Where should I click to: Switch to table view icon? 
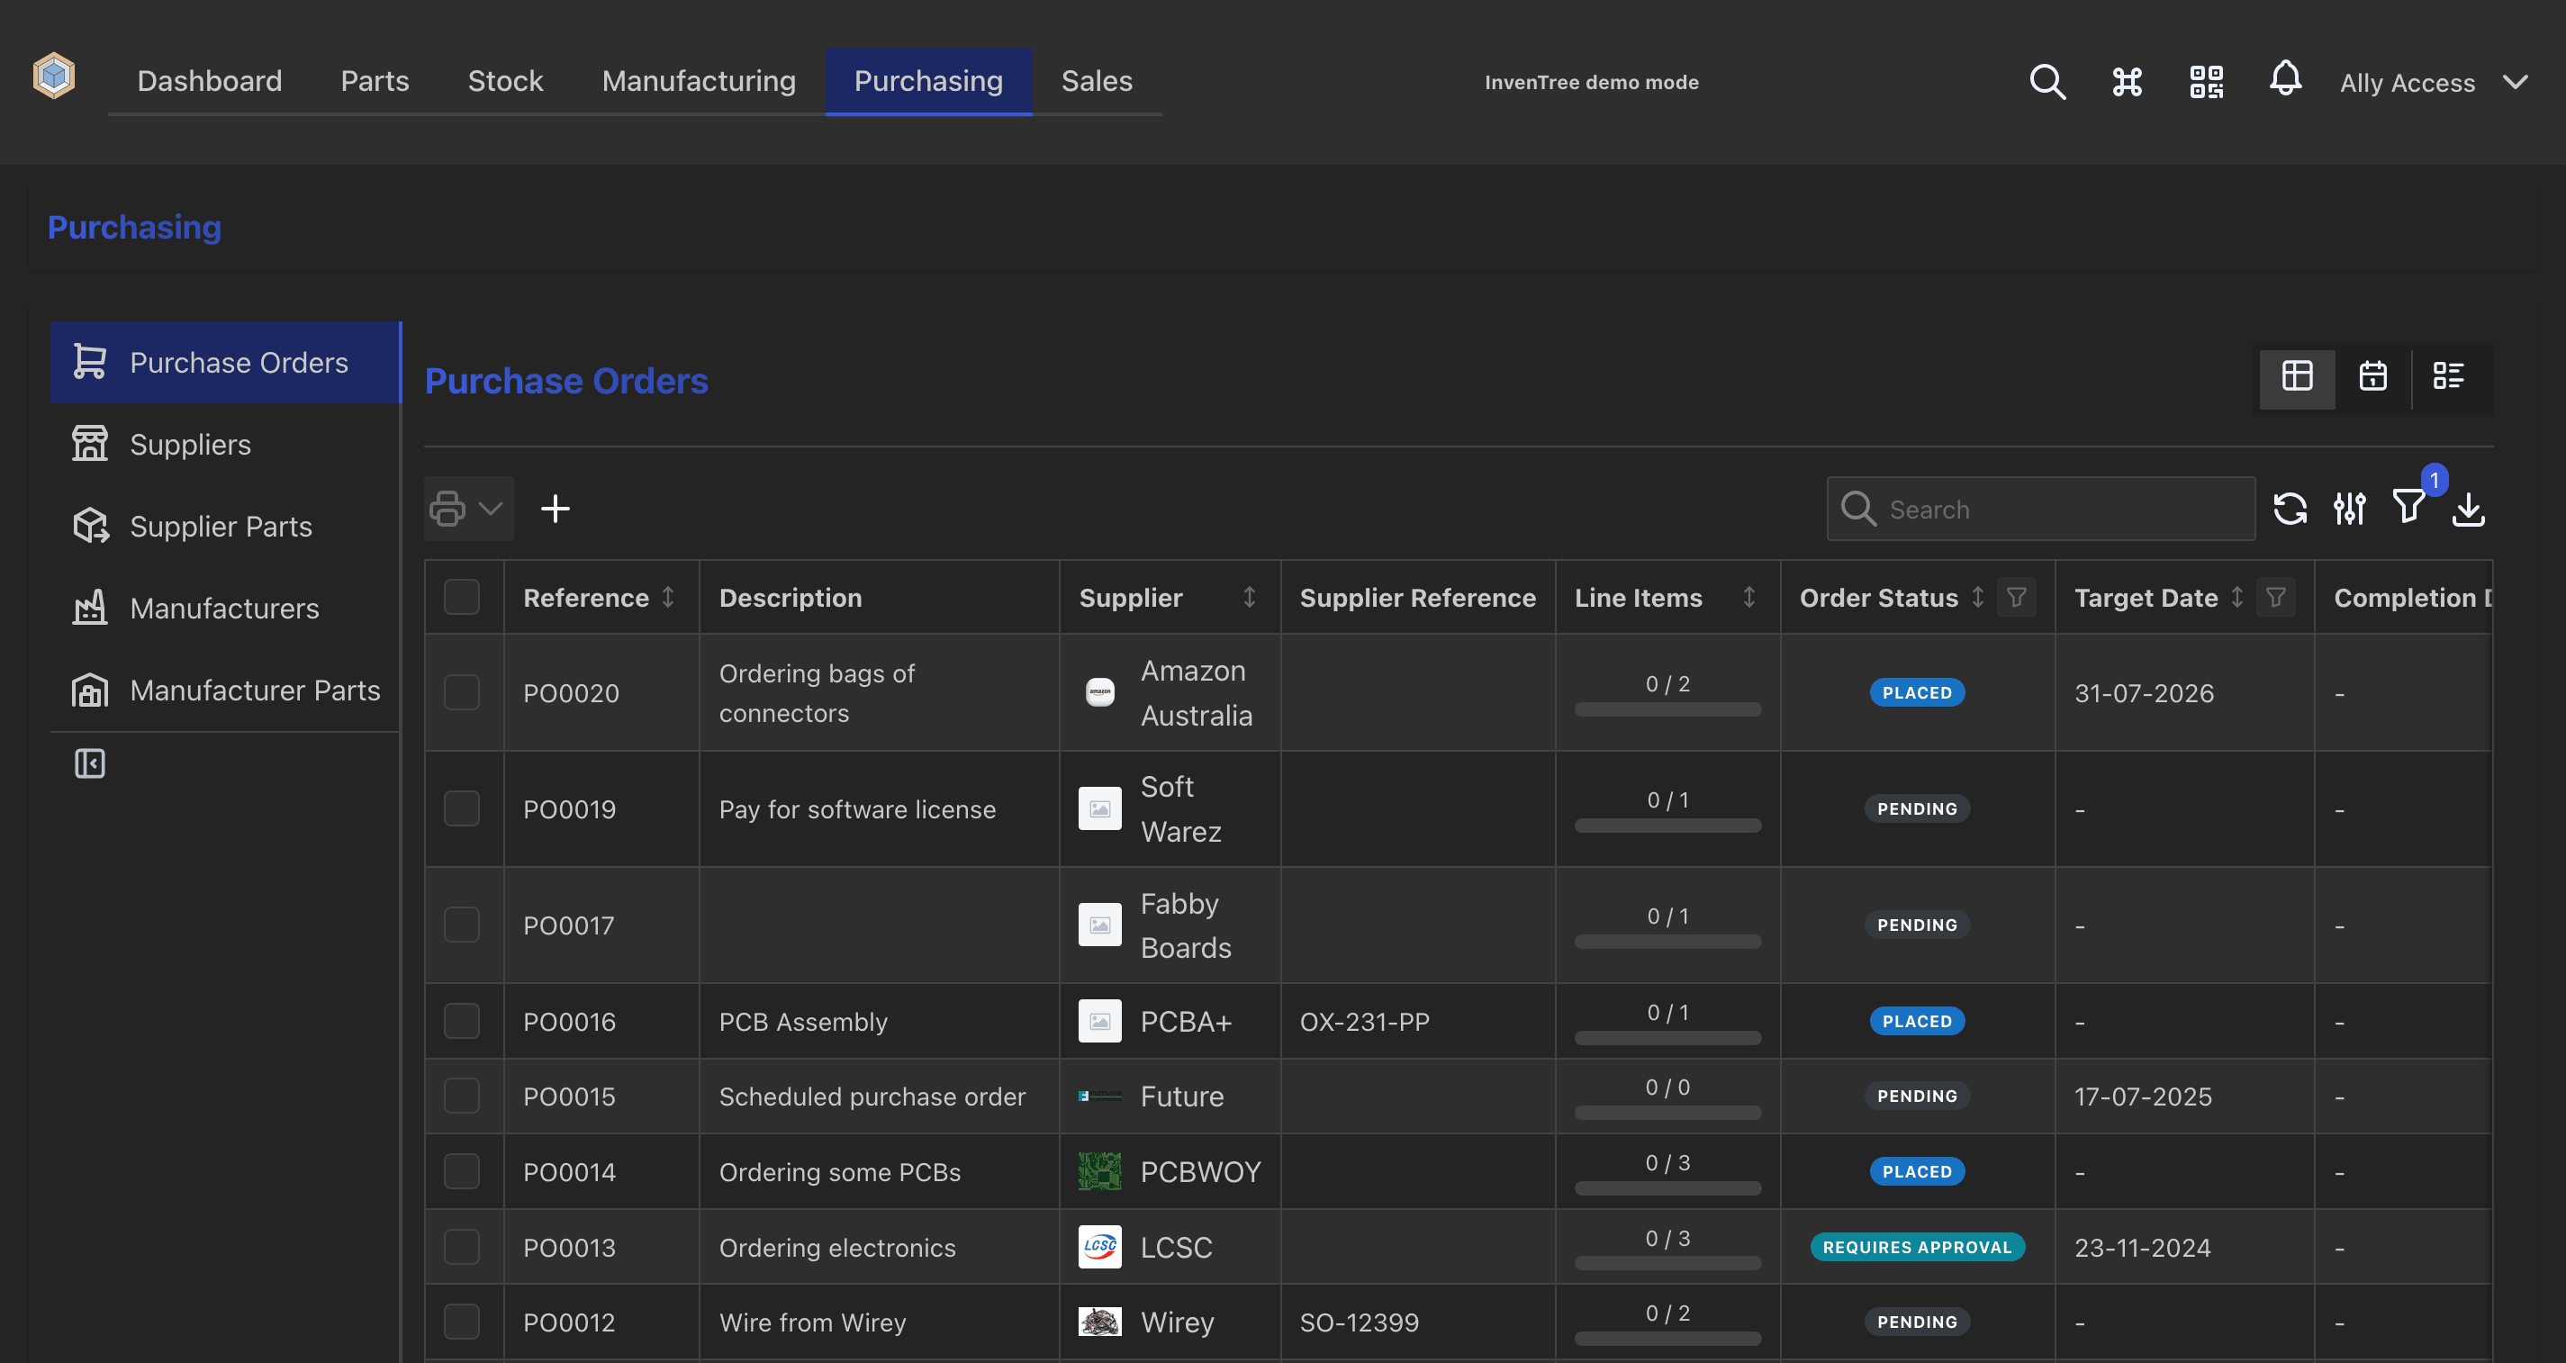(2297, 376)
